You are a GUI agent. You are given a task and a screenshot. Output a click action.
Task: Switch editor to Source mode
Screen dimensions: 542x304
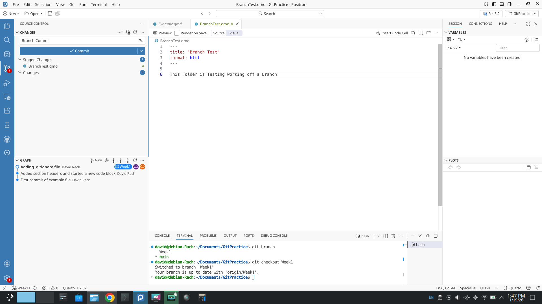click(219, 33)
